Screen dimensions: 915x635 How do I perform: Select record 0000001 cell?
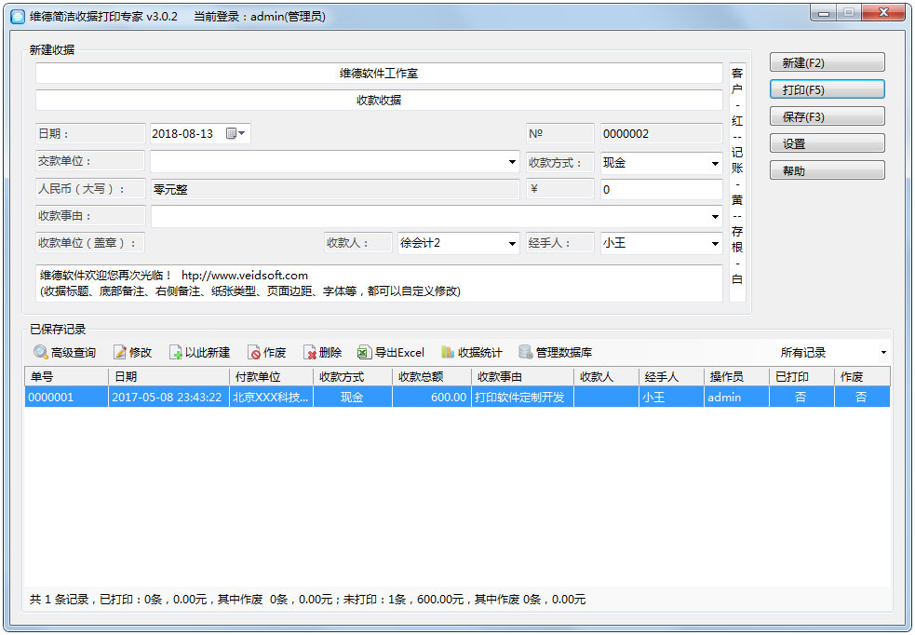[66, 398]
